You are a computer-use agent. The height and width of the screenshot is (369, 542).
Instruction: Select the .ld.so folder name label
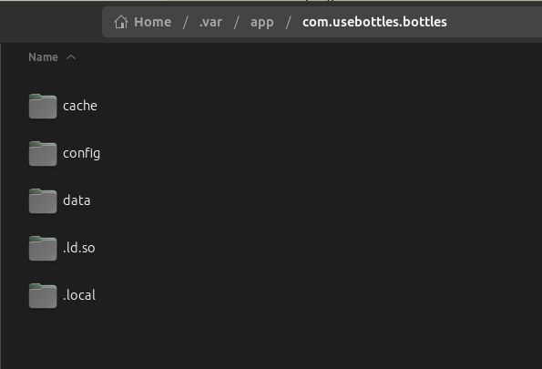tap(79, 248)
